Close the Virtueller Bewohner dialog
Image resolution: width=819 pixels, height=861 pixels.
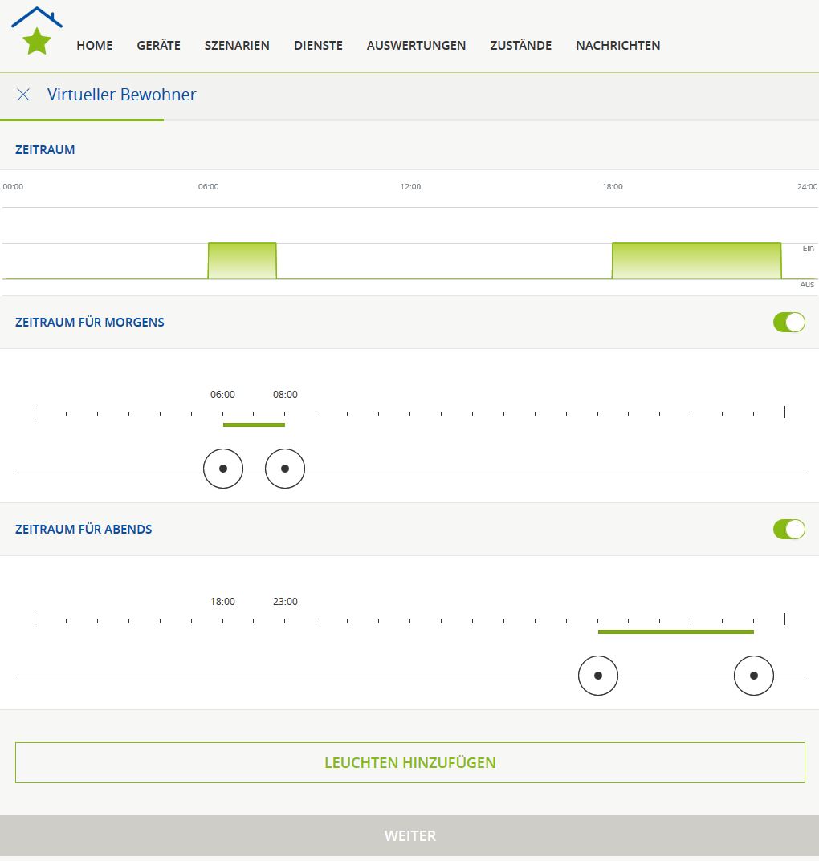23,95
